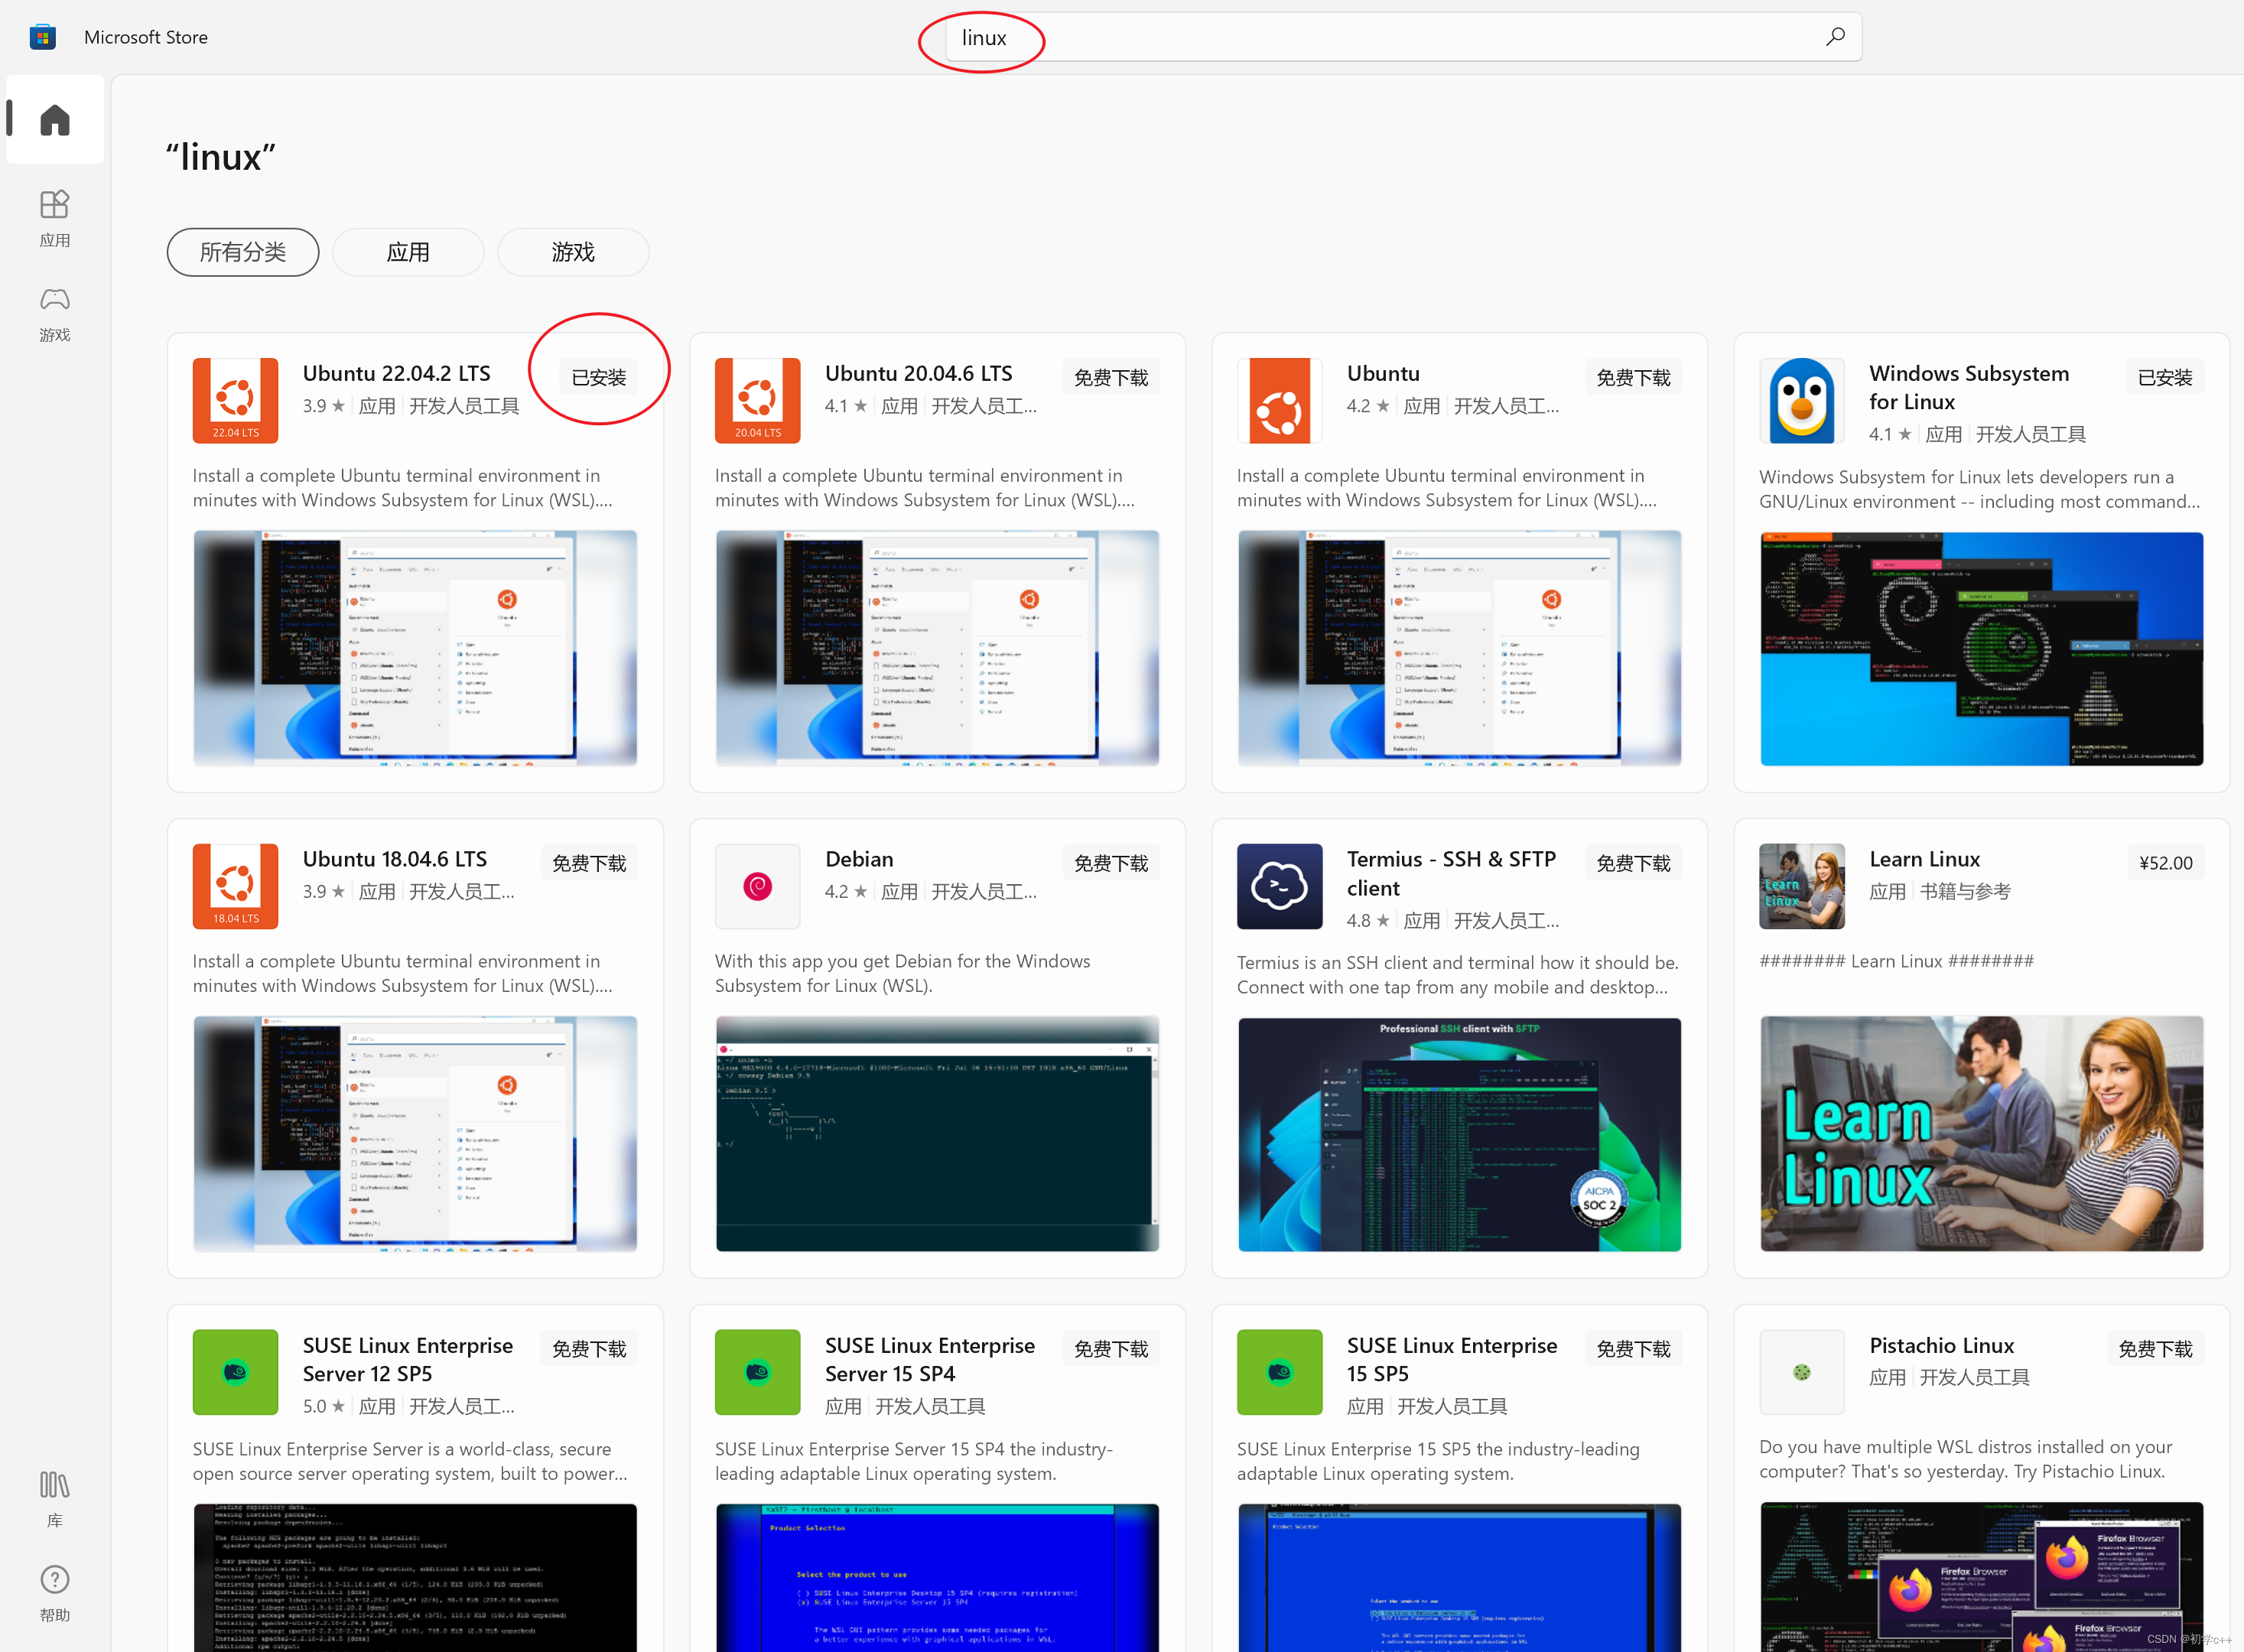Click 已安装 on Windows Subsystem for Linux
The height and width of the screenshot is (1652, 2244).
[2165, 377]
